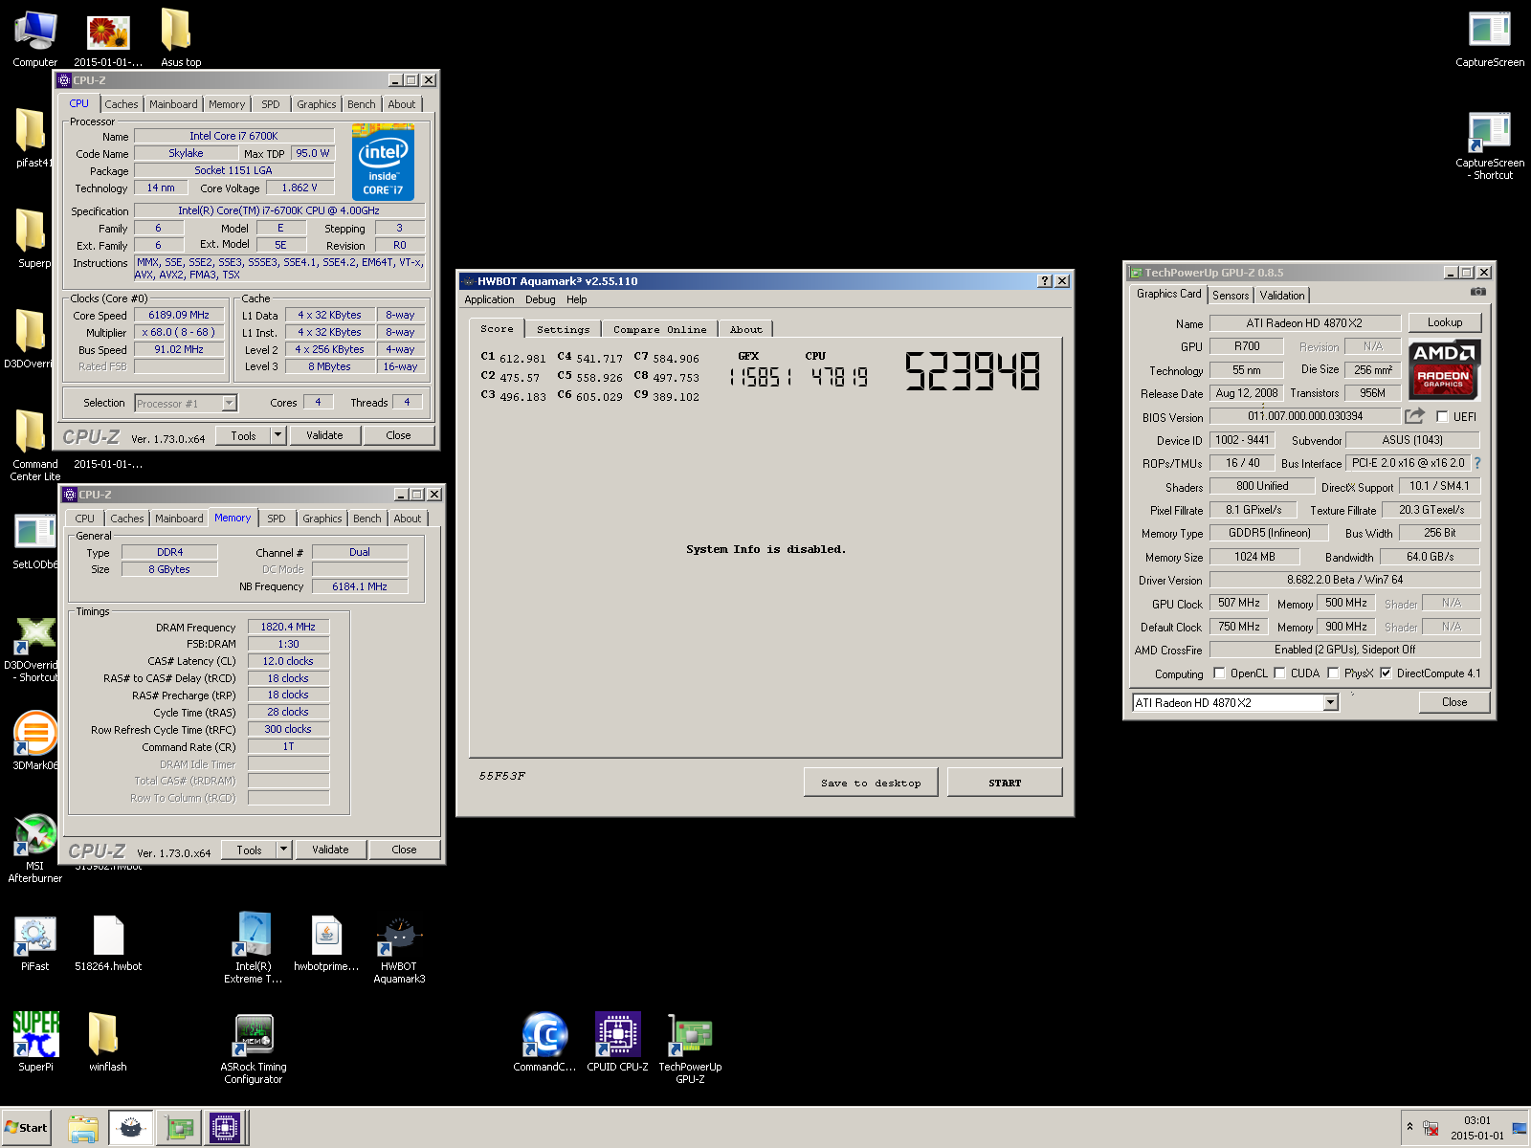Viewport: 1531px width, 1148px height.
Task: Toggle the CUDA checkbox
Action: pos(1279,673)
